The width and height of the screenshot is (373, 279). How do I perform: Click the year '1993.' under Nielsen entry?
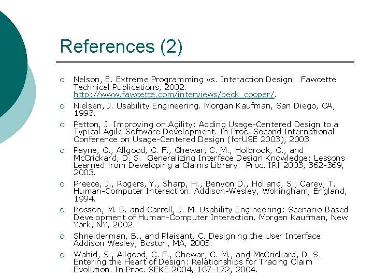(84, 113)
